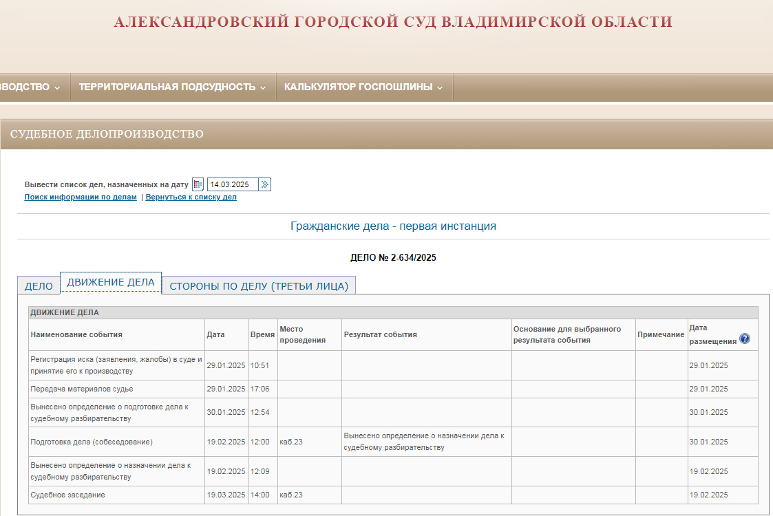Click the Передача материалов судье event
This screenshot has height=516, width=773.
[x=82, y=389]
